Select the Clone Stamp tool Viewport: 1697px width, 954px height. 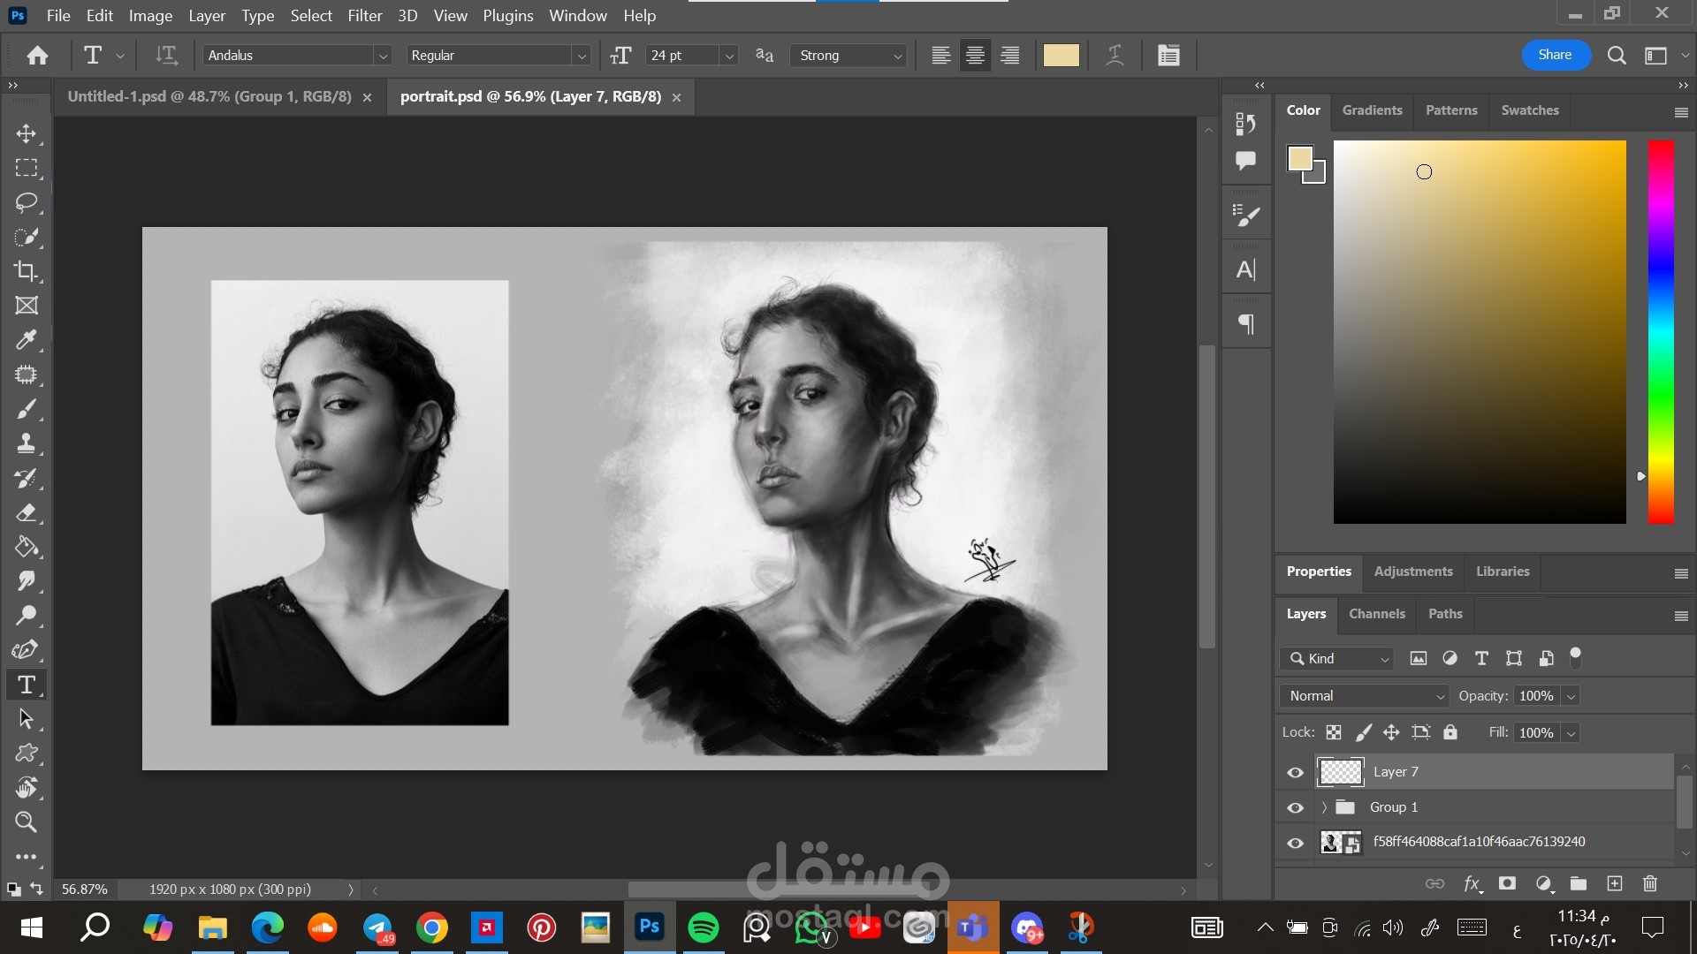click(x=26, y=443)
